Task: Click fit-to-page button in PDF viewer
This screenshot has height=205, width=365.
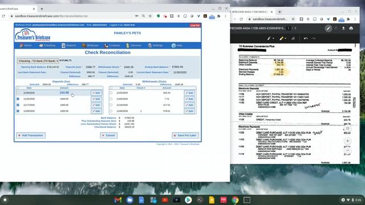Action: coord(347,128)
